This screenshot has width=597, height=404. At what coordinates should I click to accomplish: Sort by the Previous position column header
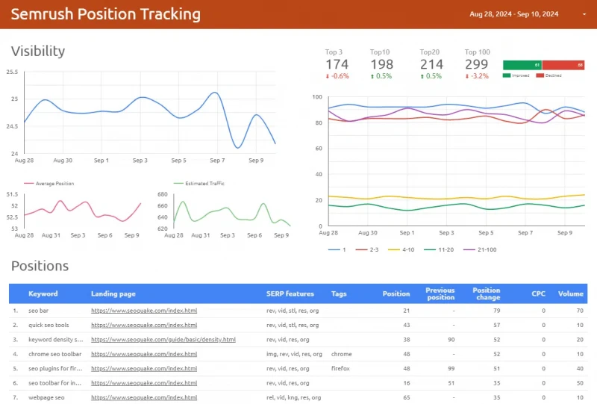tap(440, 294)
